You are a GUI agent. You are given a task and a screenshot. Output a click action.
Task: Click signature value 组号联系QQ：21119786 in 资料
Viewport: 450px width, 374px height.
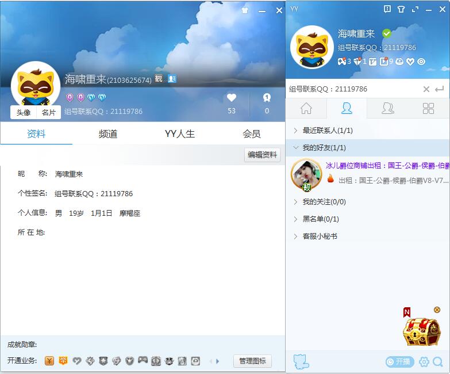(94, 194)
